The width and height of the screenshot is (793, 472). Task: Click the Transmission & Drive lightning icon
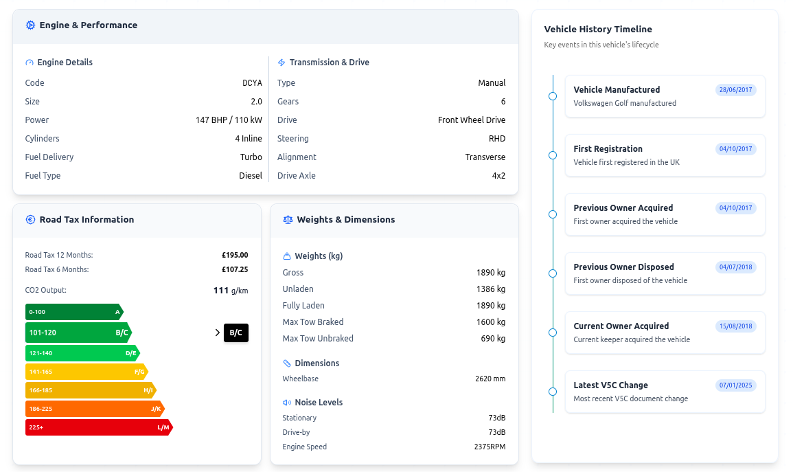[281, 63]
